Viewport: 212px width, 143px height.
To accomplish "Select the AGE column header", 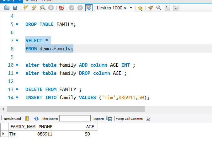I will point(91,127).
